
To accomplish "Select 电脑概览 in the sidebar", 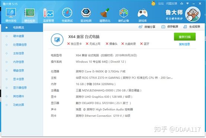I will click(x=22, y=28).
